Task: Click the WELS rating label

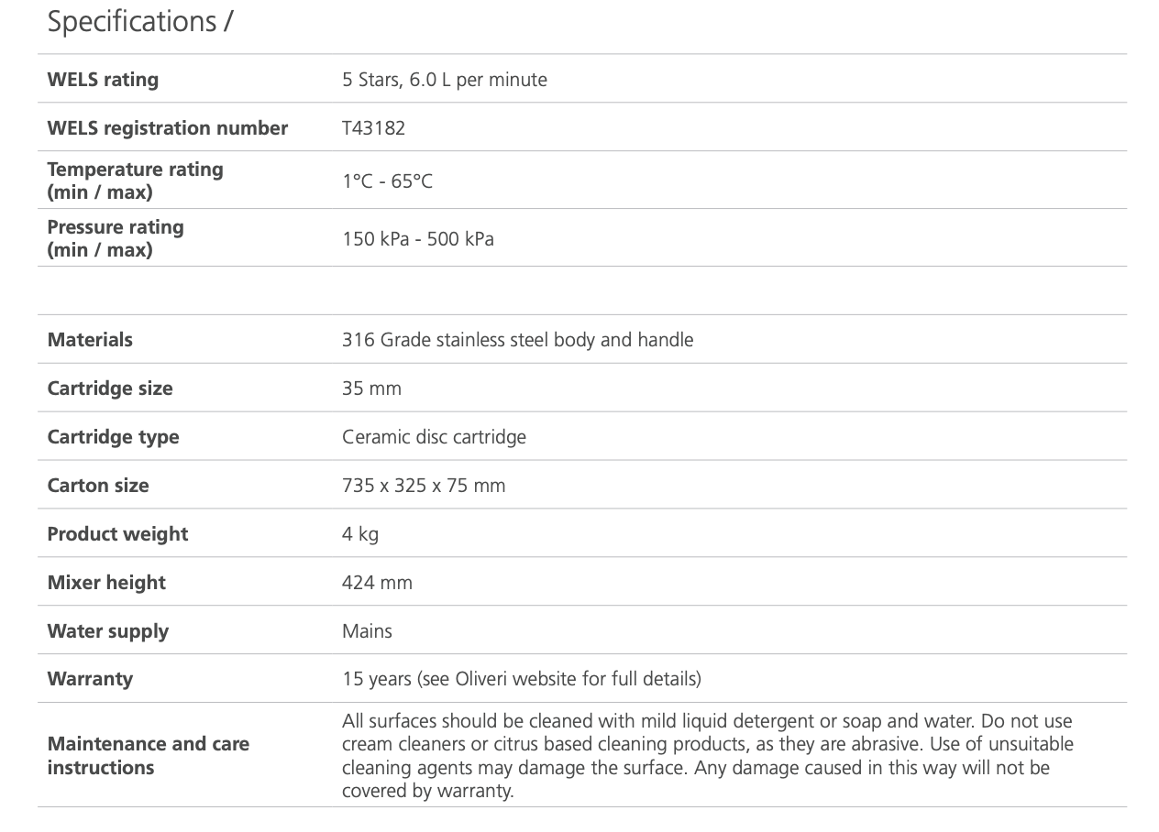Action: click(103, 80)
